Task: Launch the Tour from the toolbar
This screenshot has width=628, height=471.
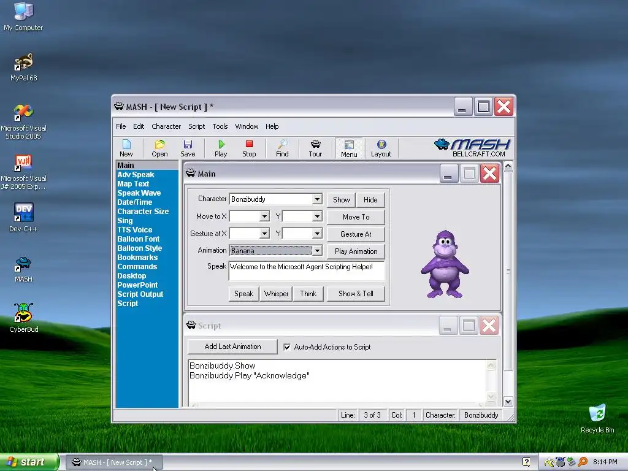Action: (315, 148)
